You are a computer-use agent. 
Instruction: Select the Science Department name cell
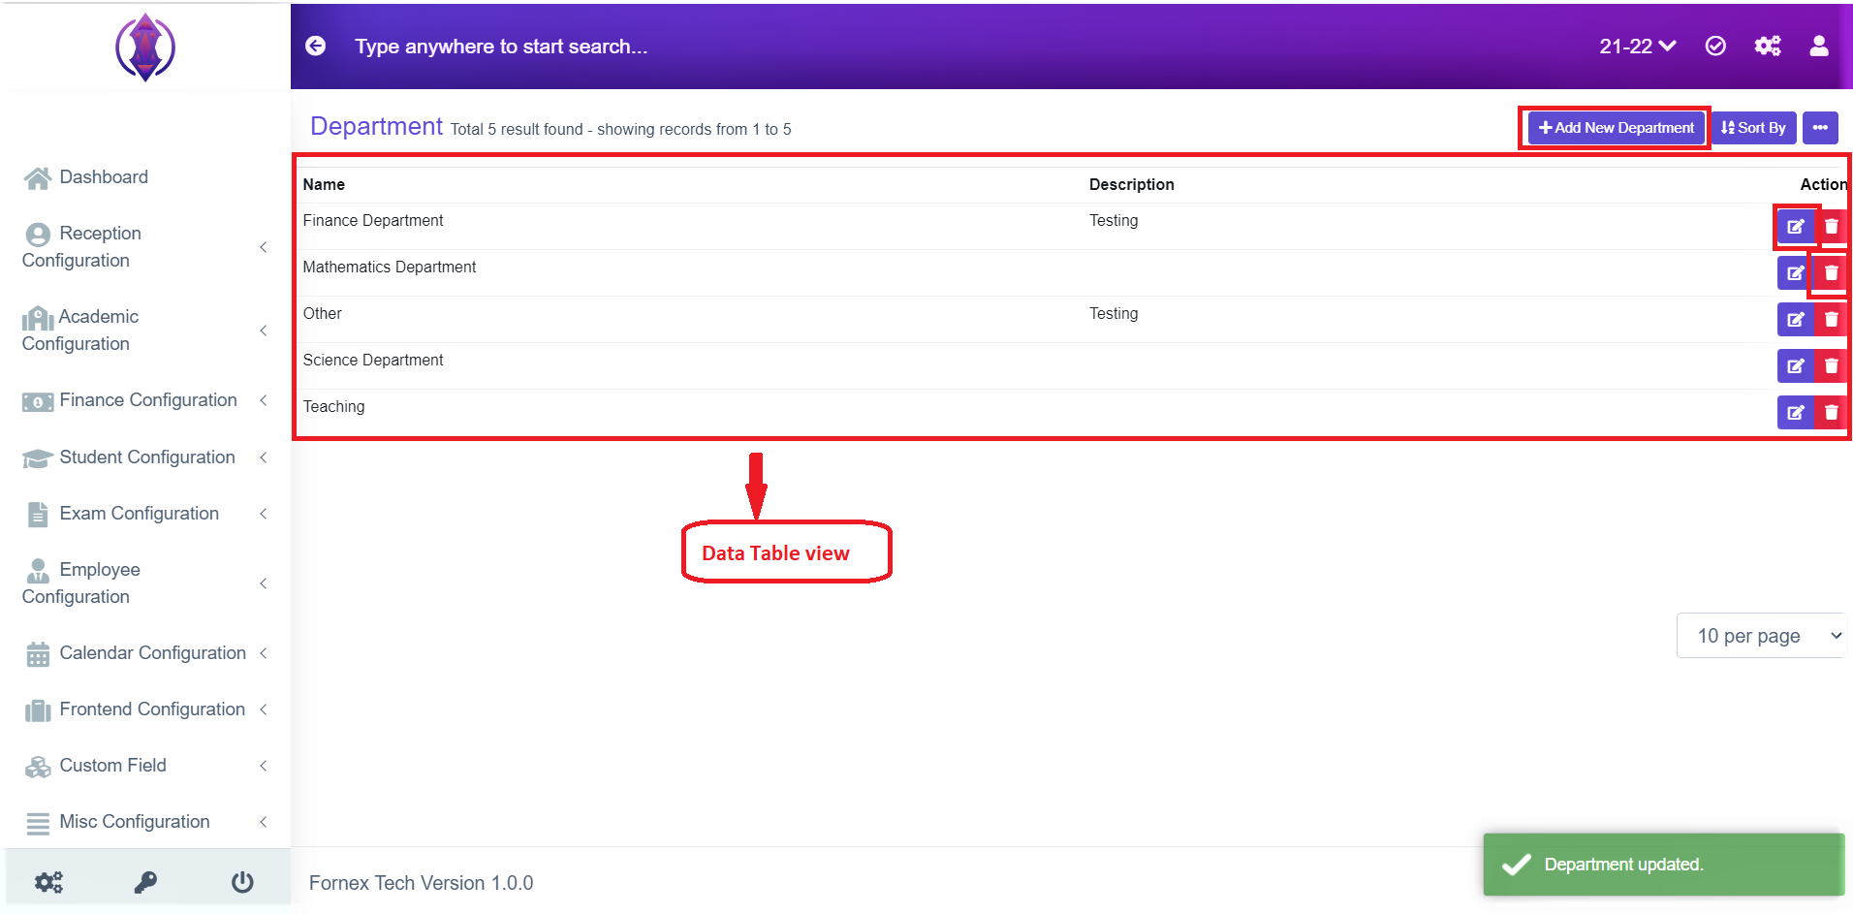373,361
